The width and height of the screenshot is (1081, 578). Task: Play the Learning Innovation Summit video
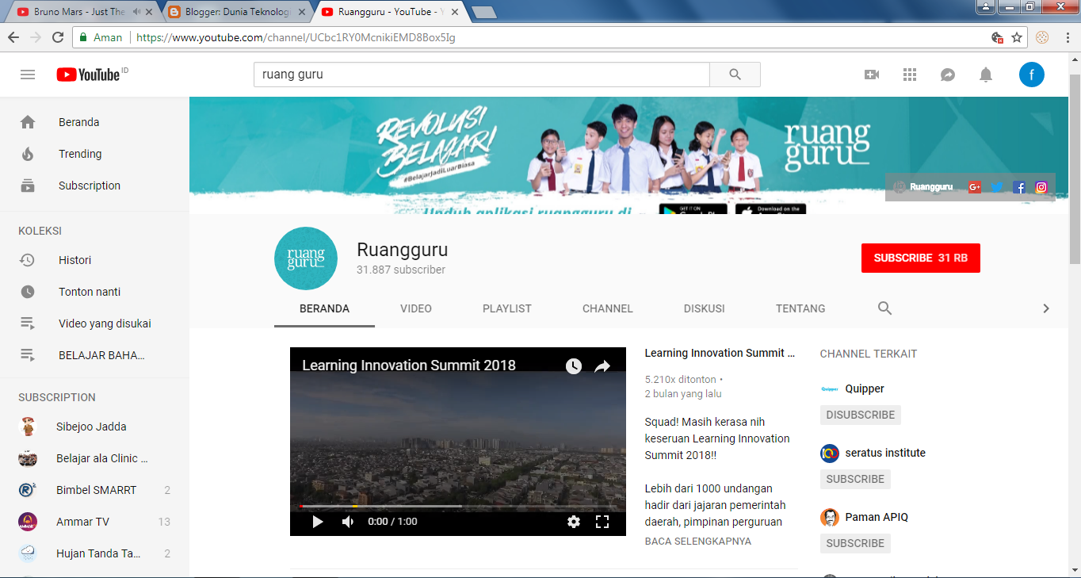[x=318, y=522]
